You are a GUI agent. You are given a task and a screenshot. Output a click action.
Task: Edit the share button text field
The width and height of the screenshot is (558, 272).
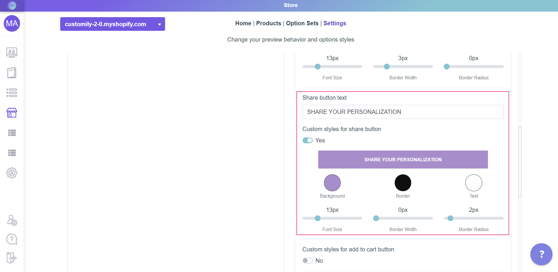[403, 112]
